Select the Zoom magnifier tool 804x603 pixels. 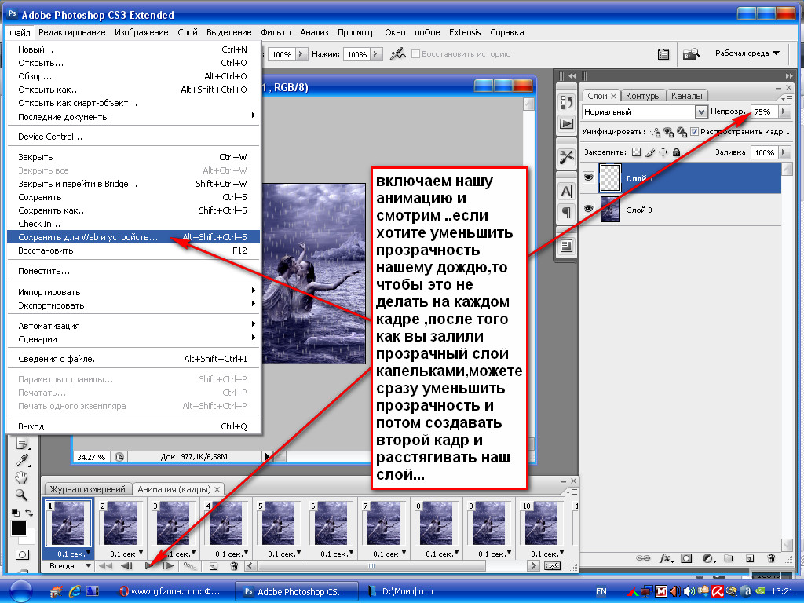tap(21, 495)
